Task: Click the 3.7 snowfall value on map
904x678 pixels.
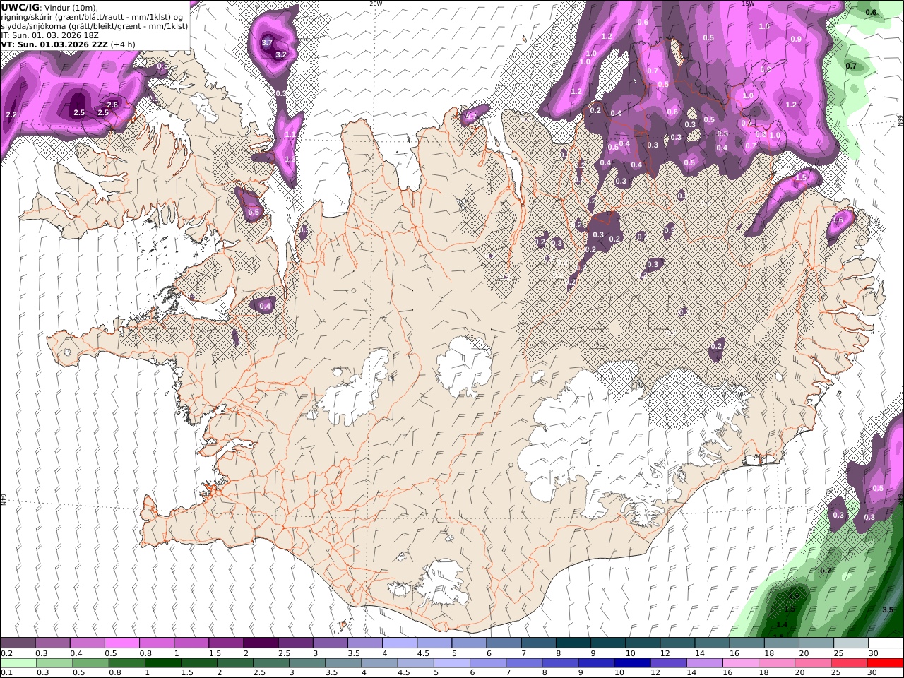Action: pyautogui.click(x=267, y=42)
